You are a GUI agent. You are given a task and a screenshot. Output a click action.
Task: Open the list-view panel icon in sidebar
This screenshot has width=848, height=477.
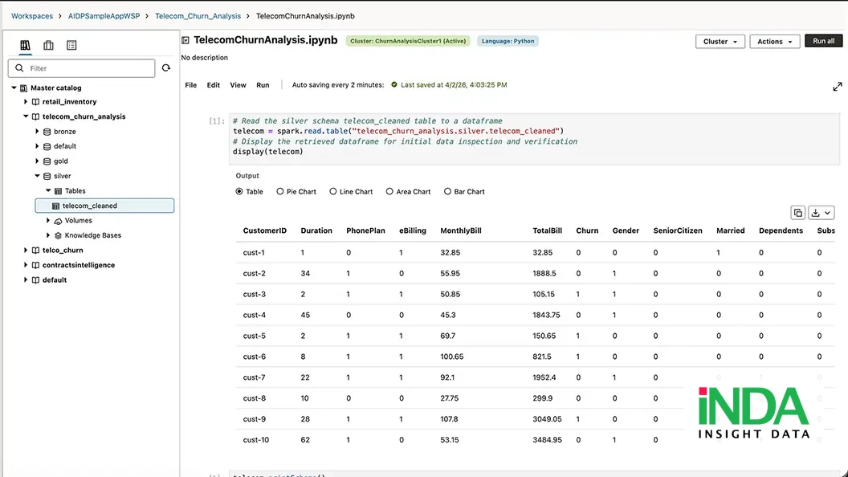tap(71, 46)
